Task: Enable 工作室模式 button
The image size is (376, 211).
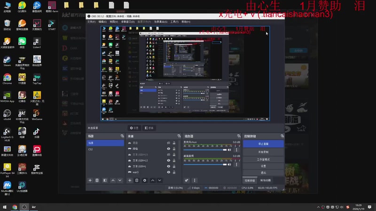Action: pyautogui.click(x=263, y=159)
